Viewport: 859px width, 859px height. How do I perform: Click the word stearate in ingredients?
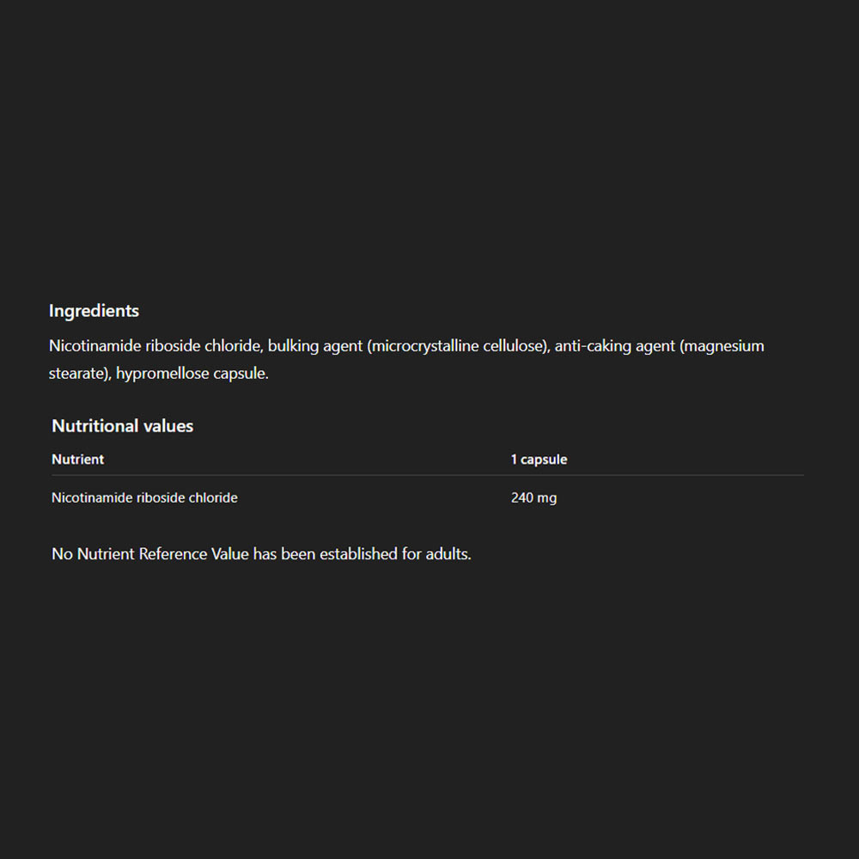point(76,374)
